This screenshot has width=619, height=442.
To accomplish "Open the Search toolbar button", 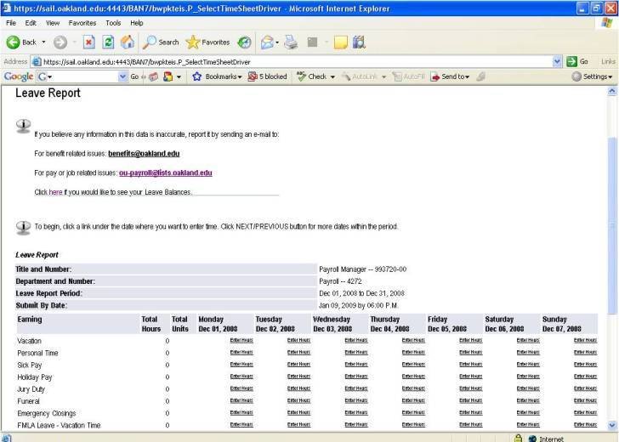I will point(160,42).
